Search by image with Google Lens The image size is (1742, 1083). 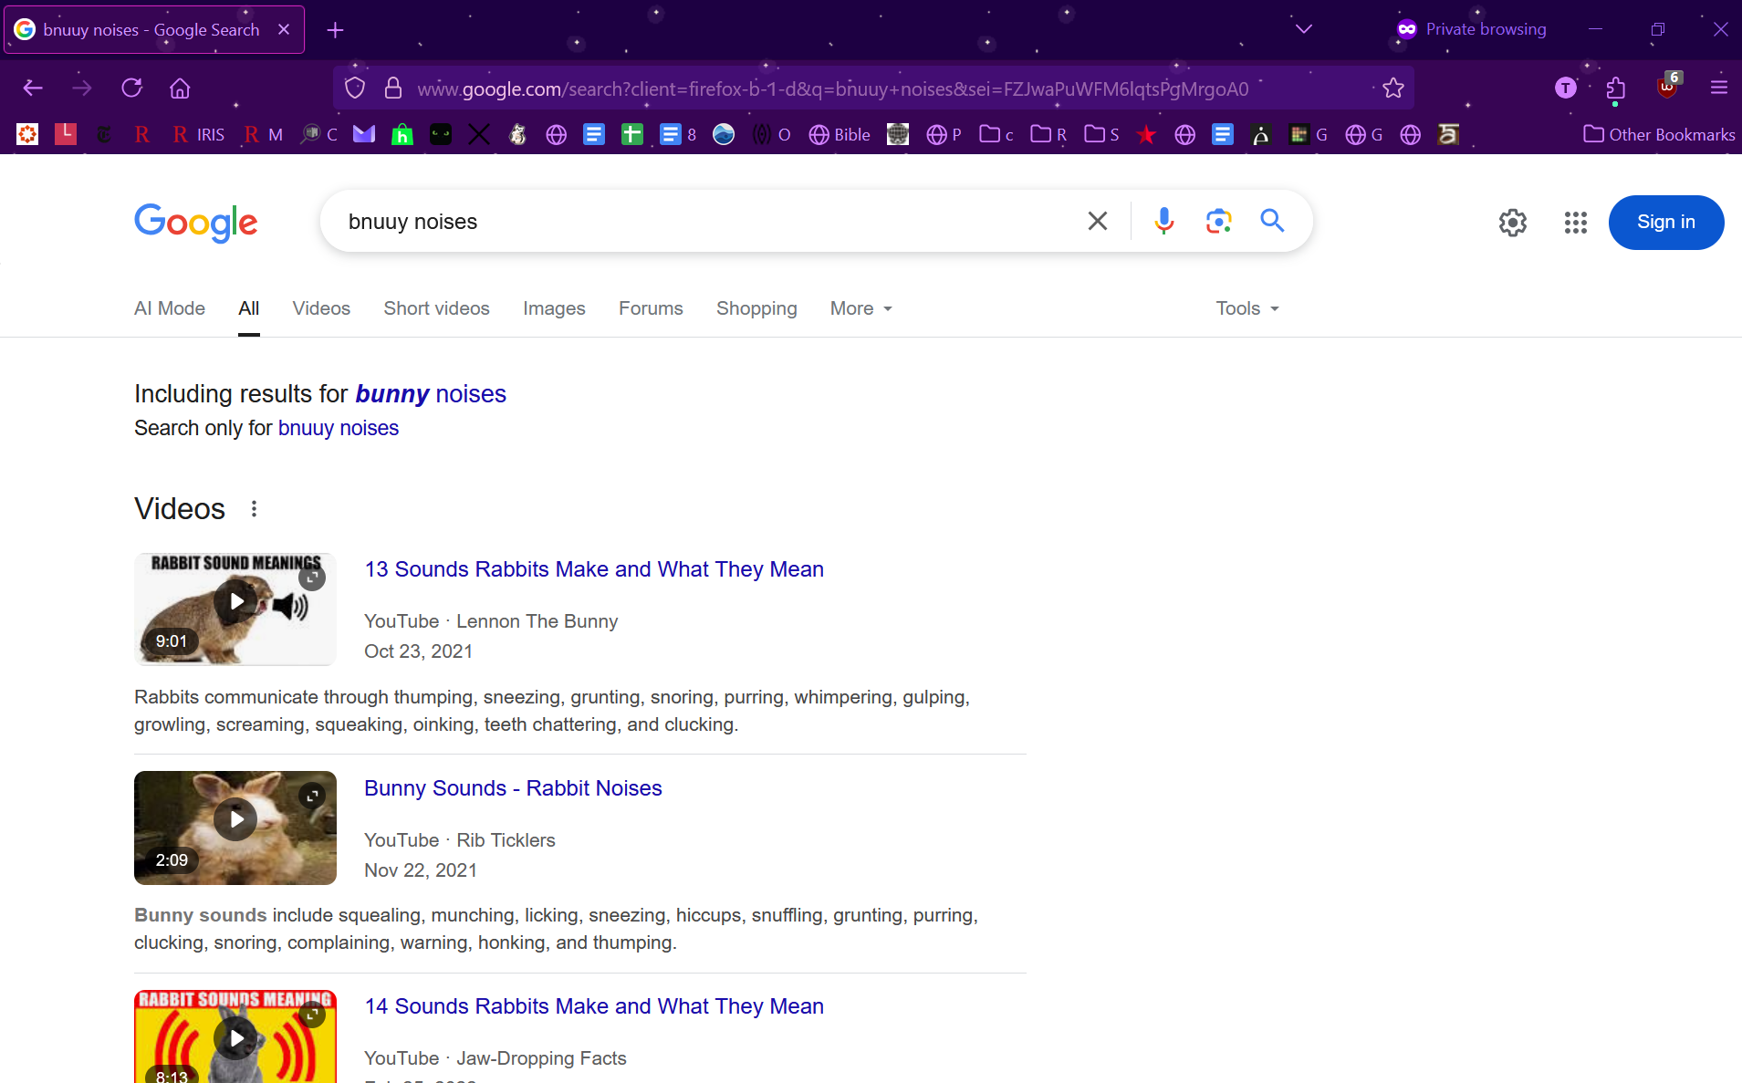coord(1218,221)
